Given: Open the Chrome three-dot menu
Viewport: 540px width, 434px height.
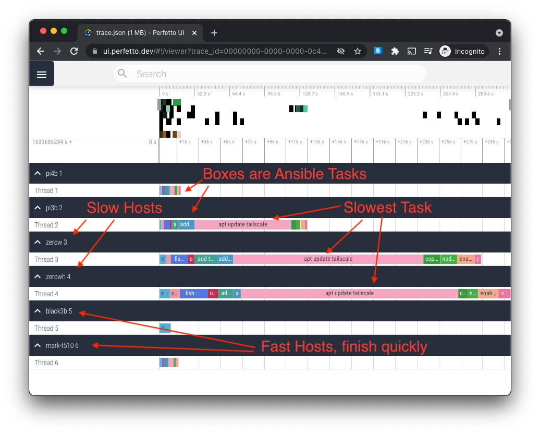Looking at the screenshot, I should tap(499, 51).
